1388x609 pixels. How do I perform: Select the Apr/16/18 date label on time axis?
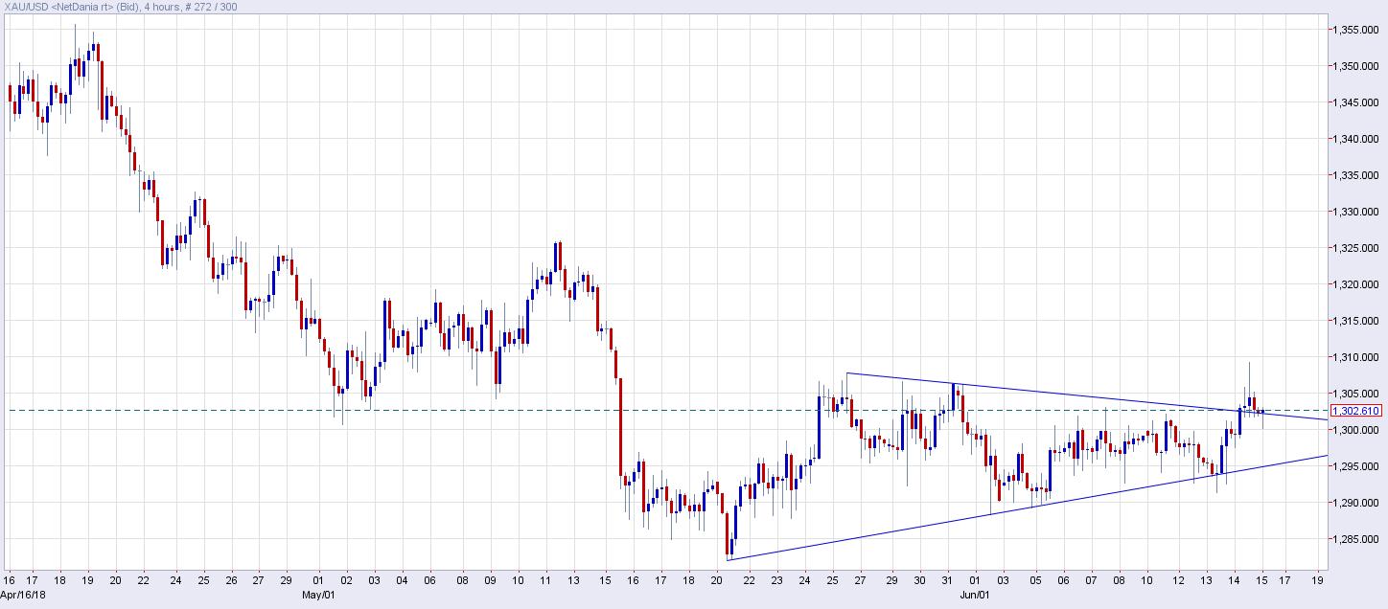[x=23, y=594]
